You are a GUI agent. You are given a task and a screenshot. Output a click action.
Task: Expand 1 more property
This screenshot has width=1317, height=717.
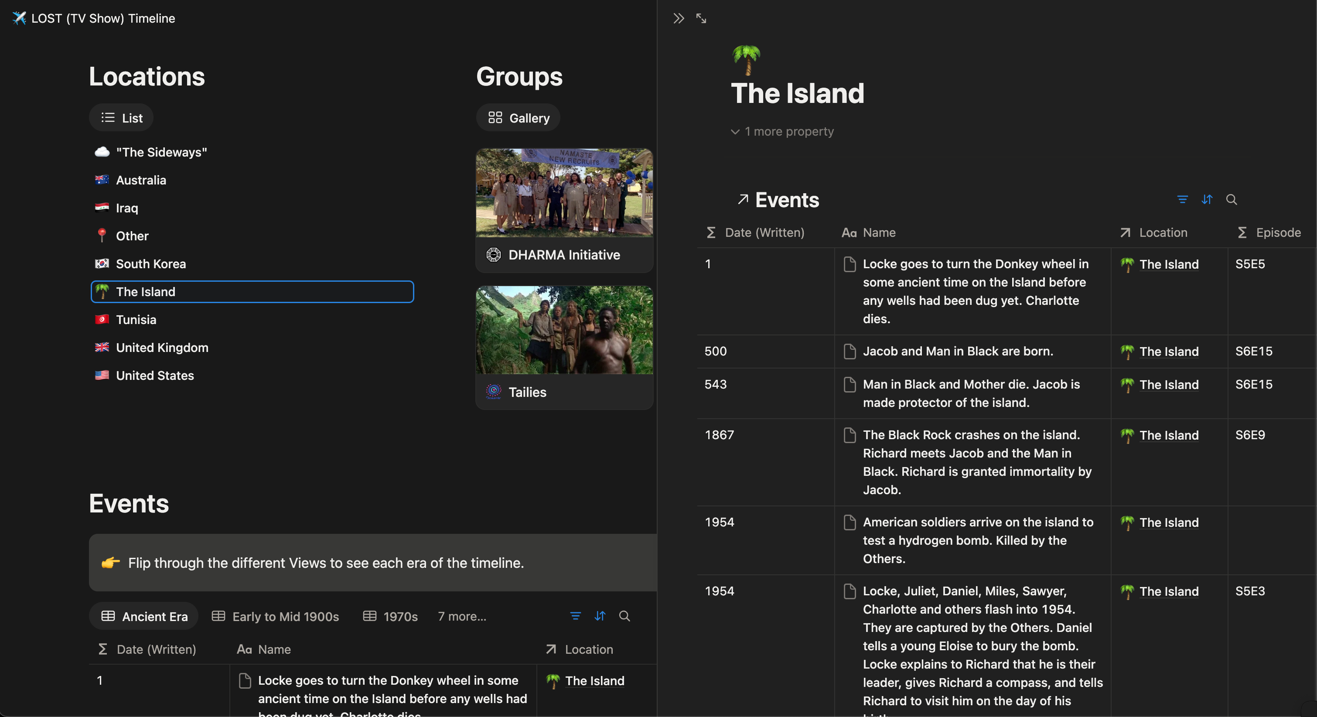click(x=782, y=131)
